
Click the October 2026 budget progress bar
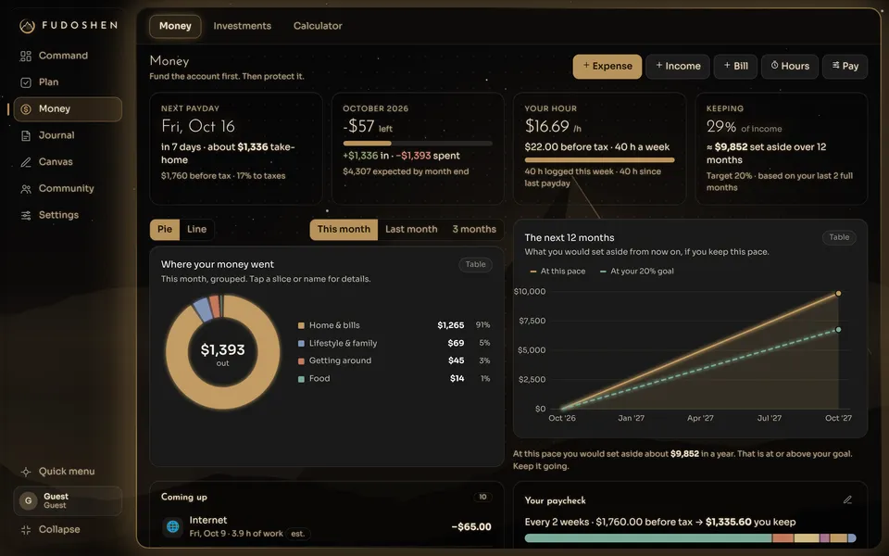[x=418, y=144]
